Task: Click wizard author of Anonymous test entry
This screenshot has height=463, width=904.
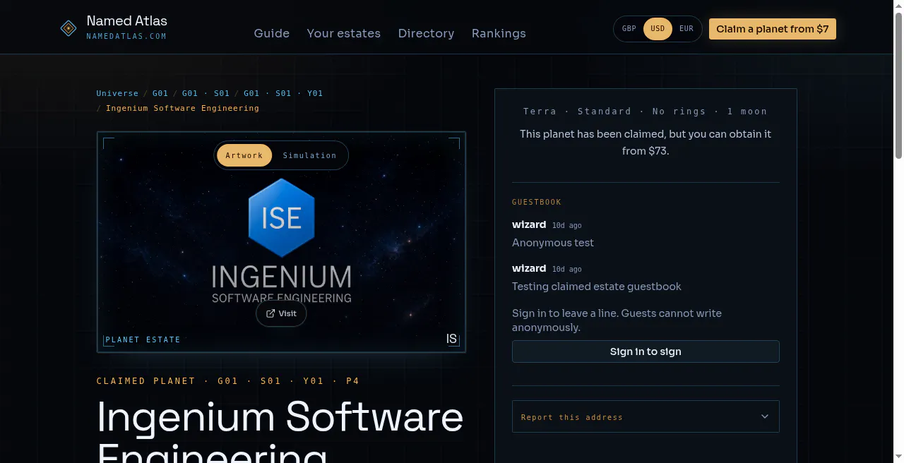Action: click(529, 224)
